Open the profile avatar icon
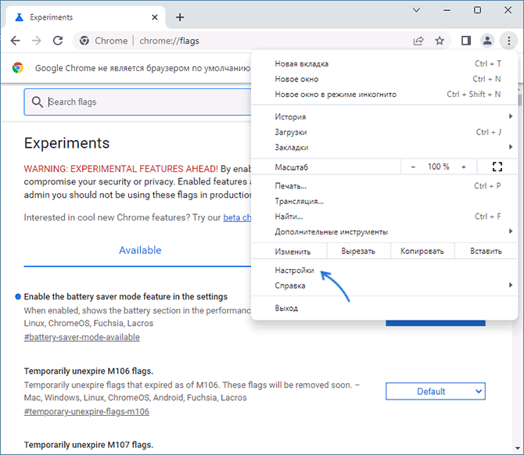 (x=487, y=41)
